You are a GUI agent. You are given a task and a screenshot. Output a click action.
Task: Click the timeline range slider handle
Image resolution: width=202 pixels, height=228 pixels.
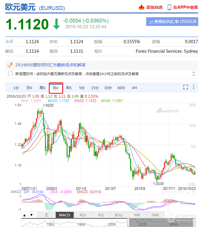[128, 223]
